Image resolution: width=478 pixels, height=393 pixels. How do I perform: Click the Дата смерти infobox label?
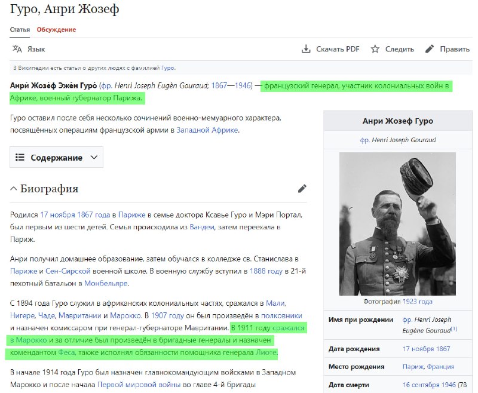point(349,385)
